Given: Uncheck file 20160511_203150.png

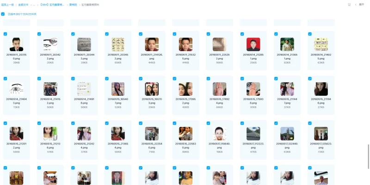Looking at the screenshot, I should point(6,34).
